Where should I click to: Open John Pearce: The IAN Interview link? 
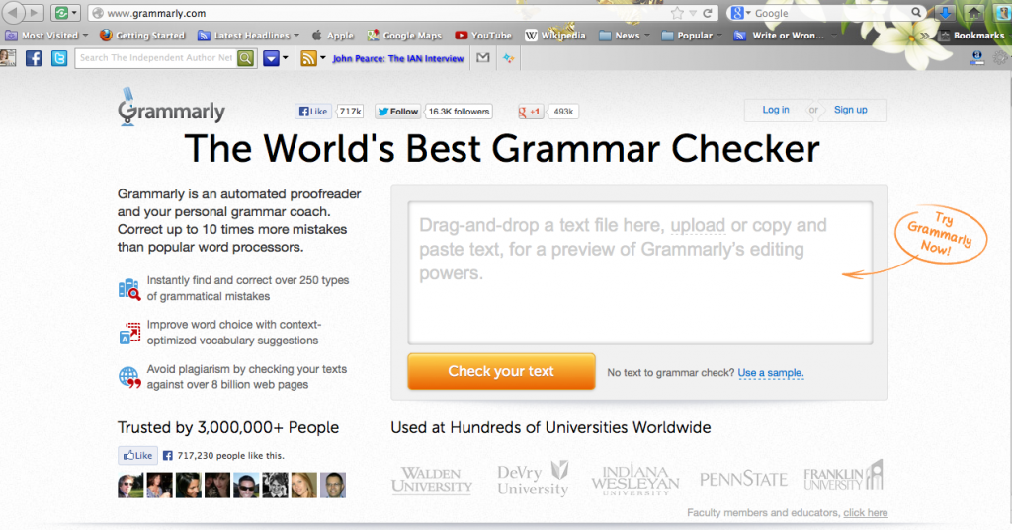pos(398,58)
